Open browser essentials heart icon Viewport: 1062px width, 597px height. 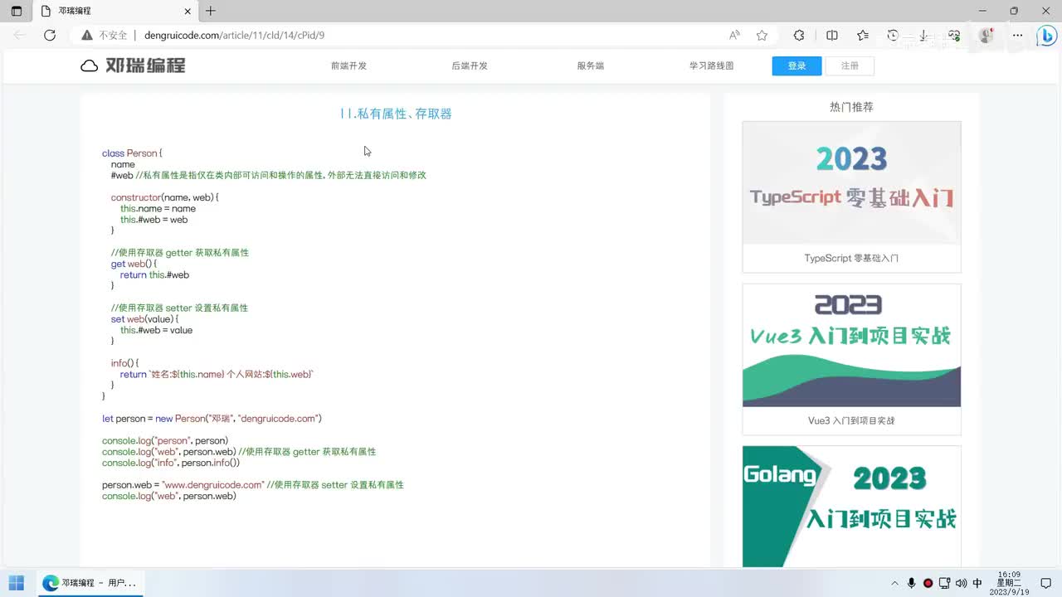pyautogui.click(x=954, y=35)
